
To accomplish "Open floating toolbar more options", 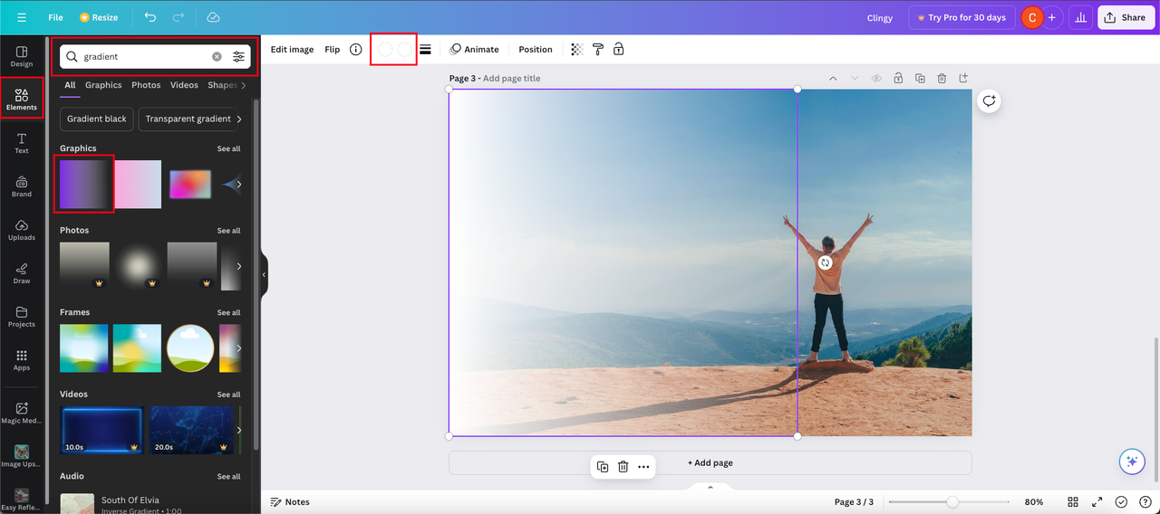I will coord(643,467).
